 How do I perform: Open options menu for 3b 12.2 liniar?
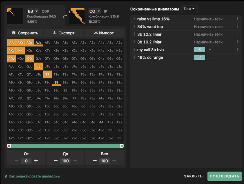(x=237, y=34)
